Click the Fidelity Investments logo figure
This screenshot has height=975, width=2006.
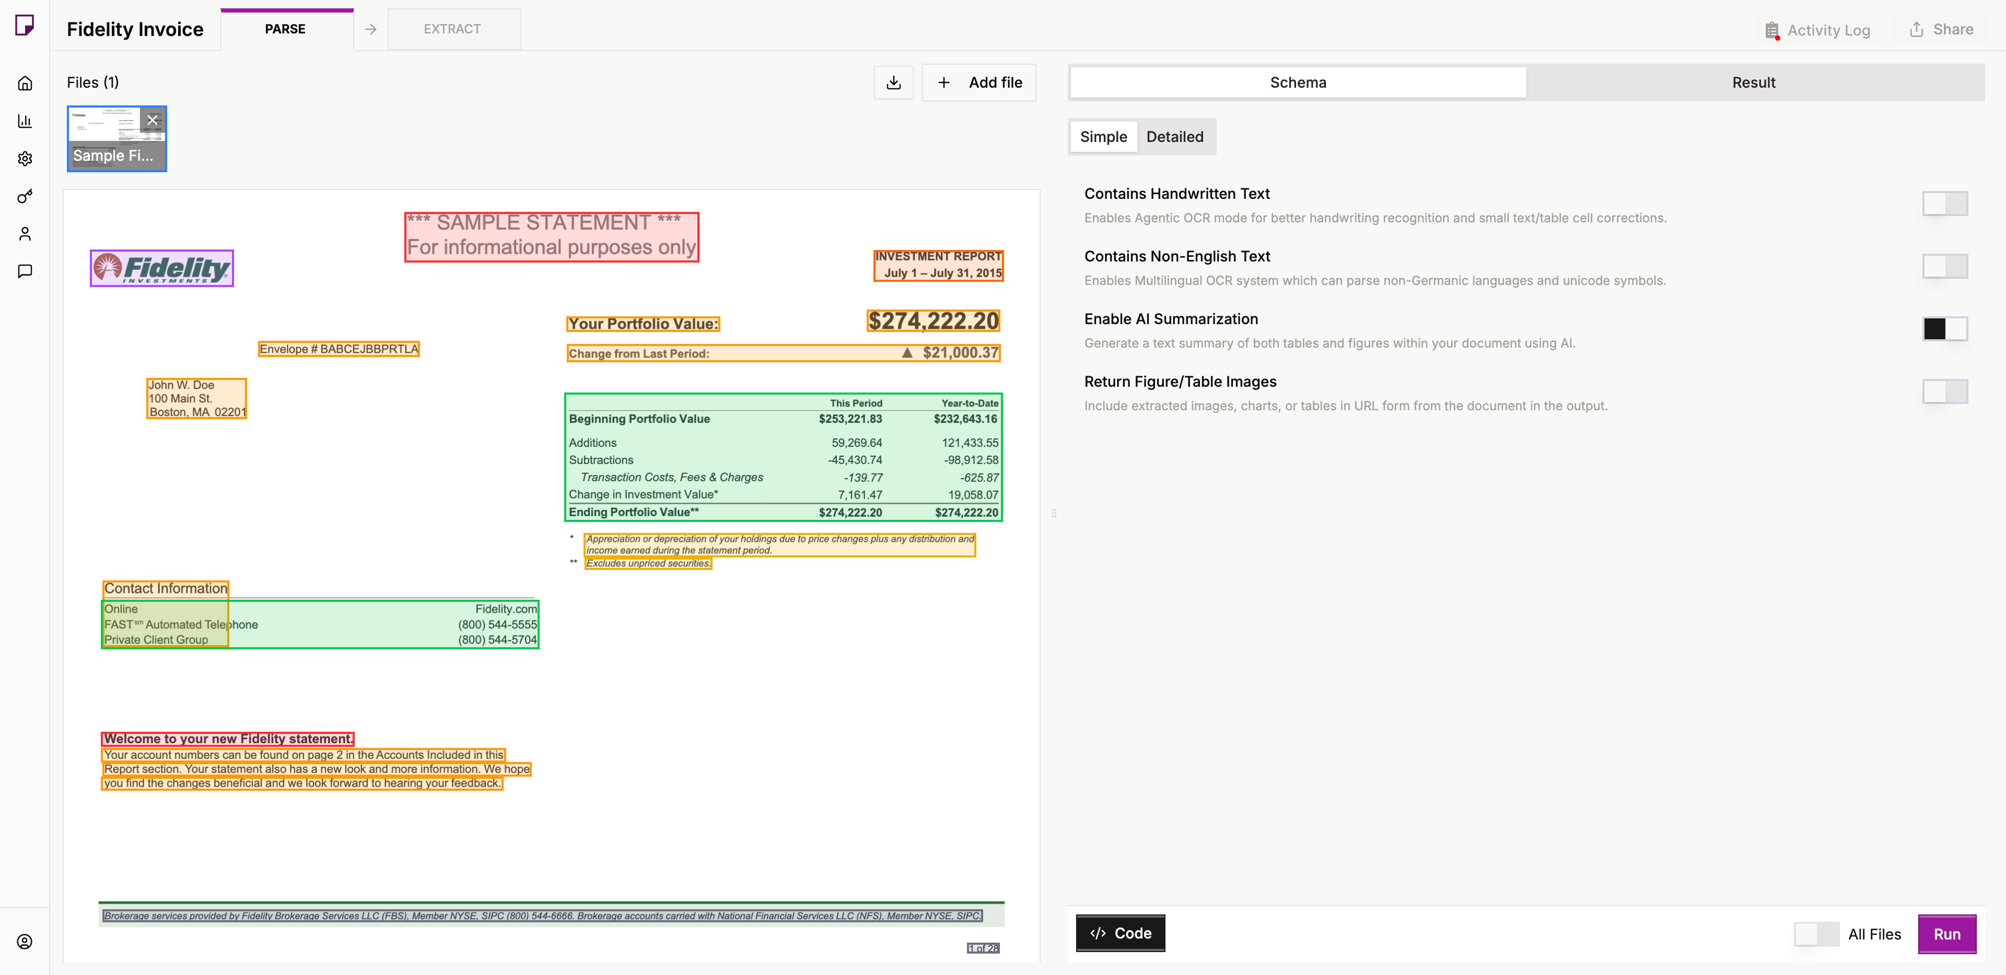tap(162, 268)
